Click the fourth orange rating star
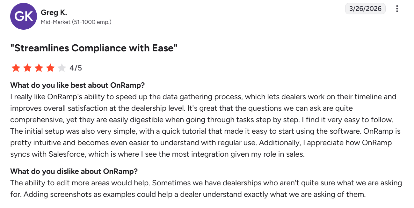The image size is (414, 208). 50,68
